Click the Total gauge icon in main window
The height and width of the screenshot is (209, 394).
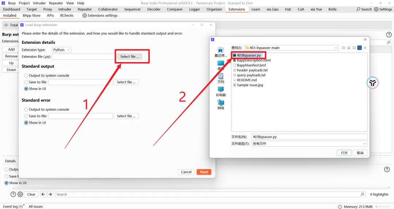pos(6,25)
